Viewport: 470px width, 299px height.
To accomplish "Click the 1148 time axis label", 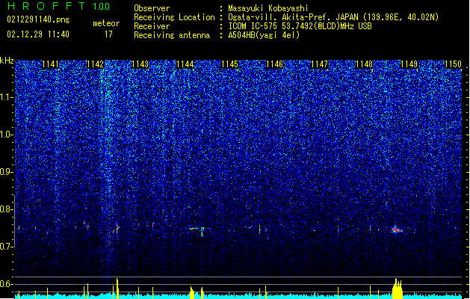I will click(x=364, y=64).
